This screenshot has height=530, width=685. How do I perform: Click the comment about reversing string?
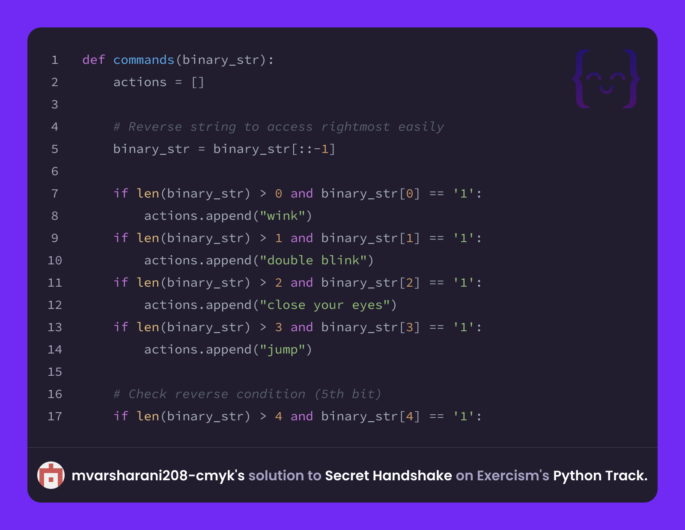278,127
